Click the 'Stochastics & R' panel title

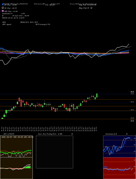point(111,134)
